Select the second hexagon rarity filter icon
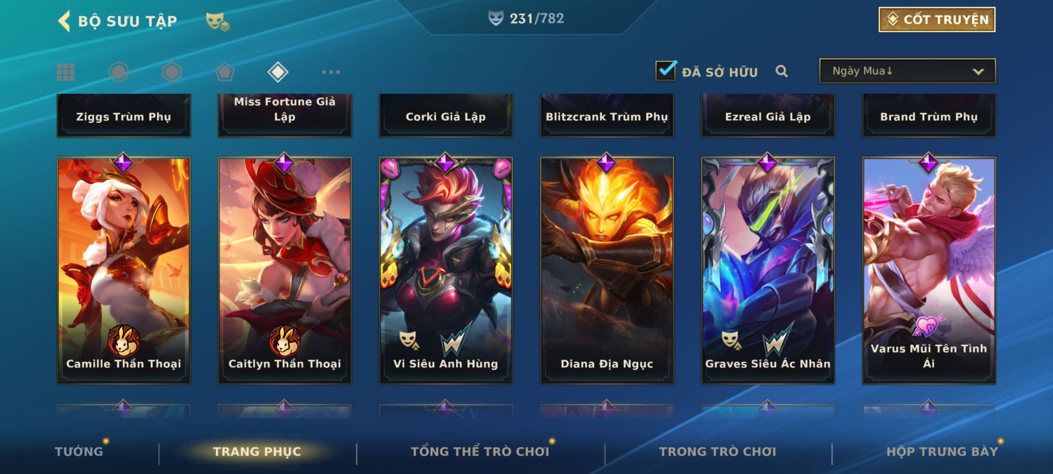This screenshot has height=474, width=1053. coord(172,72)
